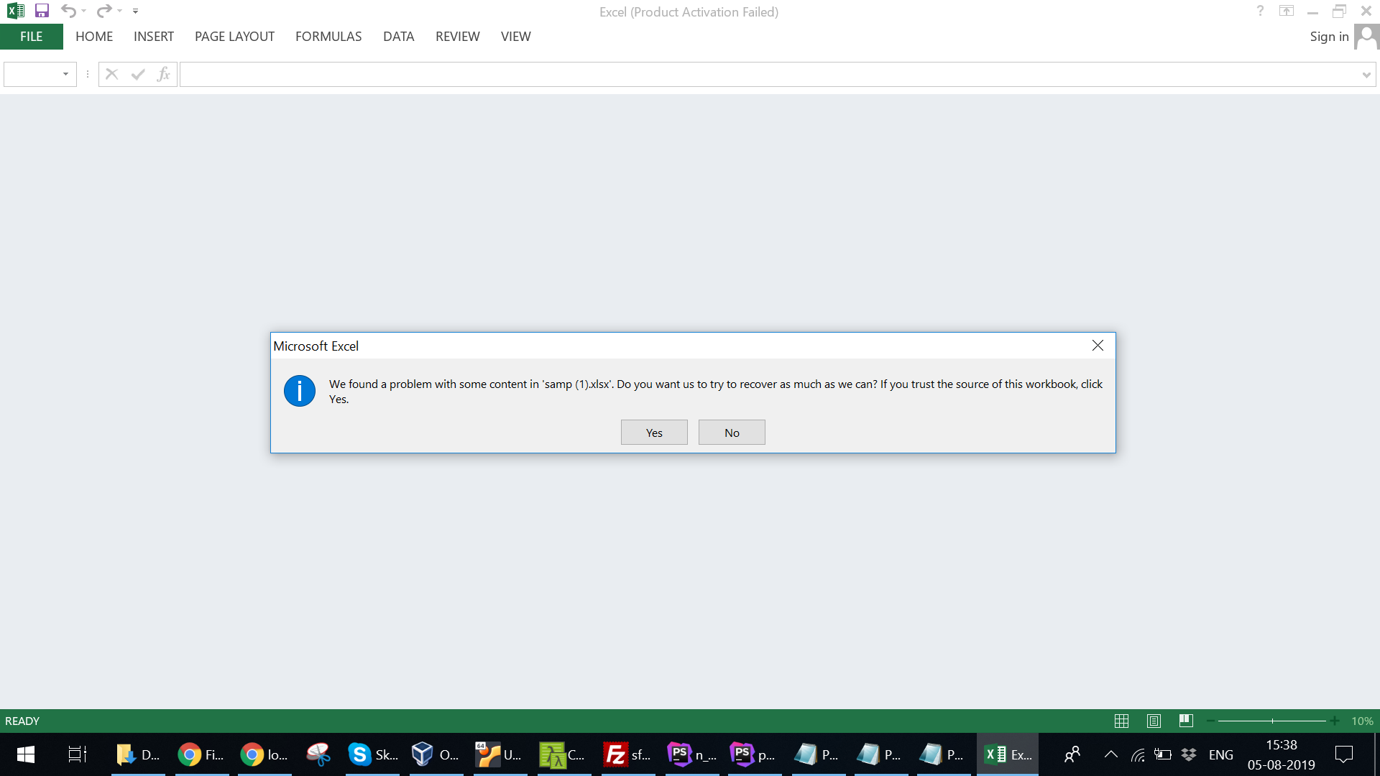Expand the Name Box dropdown arrow
Screen dimensions: 1380x776
coord(65,74)
